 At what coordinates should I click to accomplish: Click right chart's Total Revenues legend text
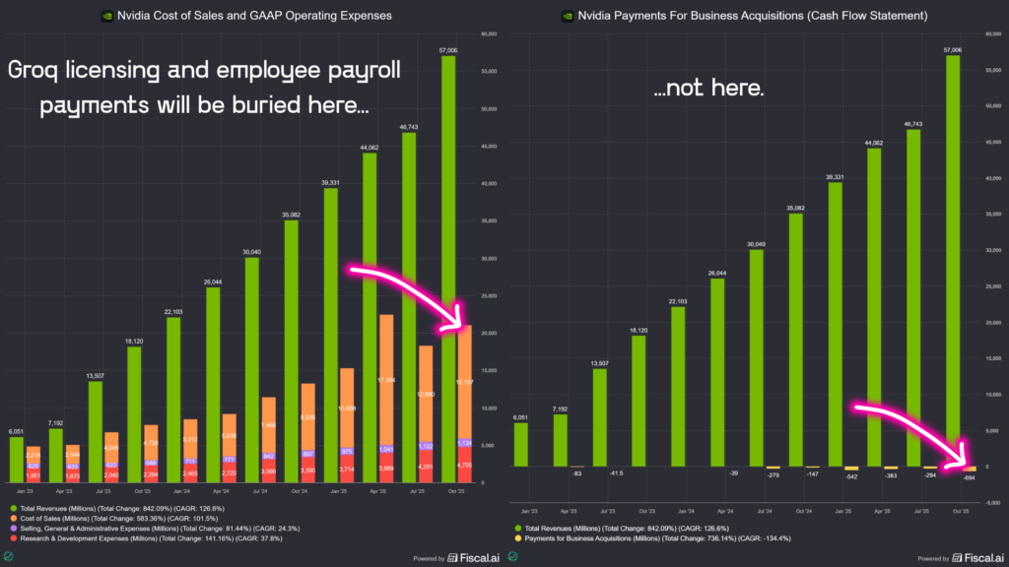click(x=627, y=529)
